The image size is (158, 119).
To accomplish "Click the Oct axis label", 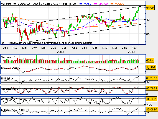I will [95, 48].
